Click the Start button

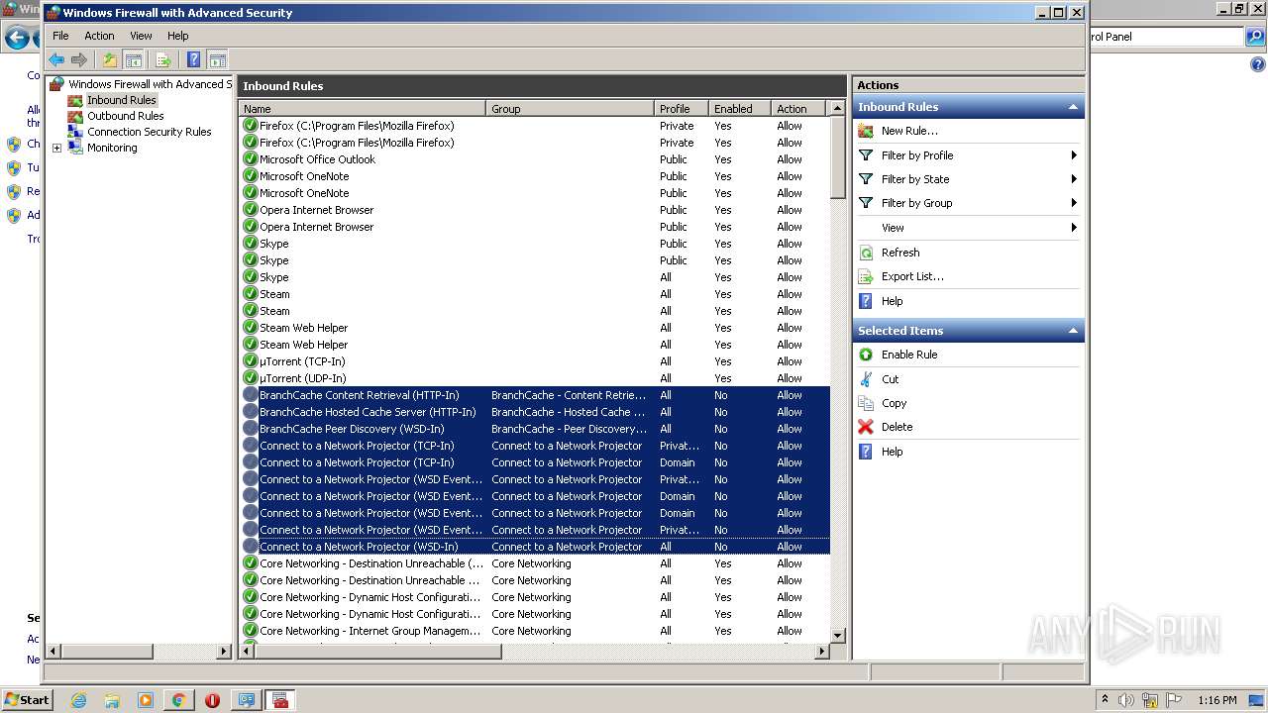point(27,700)
